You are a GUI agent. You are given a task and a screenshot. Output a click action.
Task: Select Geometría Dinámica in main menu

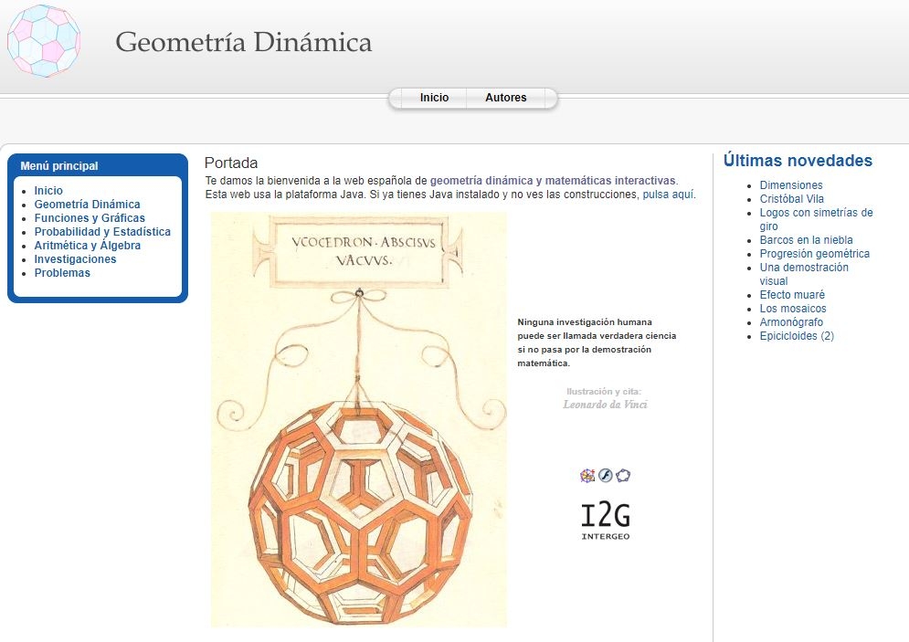pos(87,205)
